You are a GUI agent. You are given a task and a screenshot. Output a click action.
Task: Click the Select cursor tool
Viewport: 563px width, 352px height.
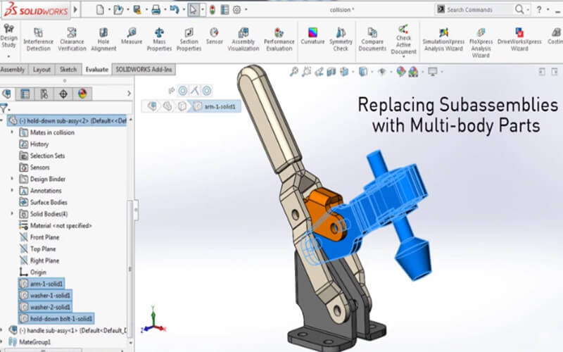click(193, 10)
